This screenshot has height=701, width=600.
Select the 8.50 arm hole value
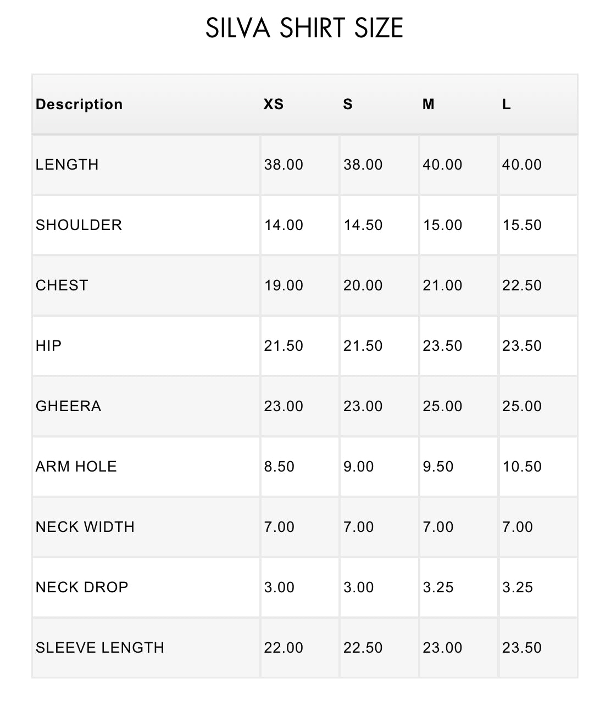click(279, 467)
